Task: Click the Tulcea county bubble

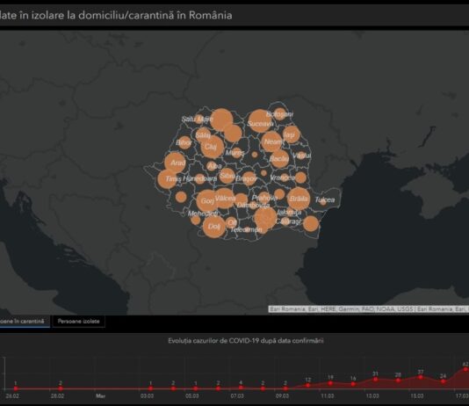Action: click(x=323, y=201)
